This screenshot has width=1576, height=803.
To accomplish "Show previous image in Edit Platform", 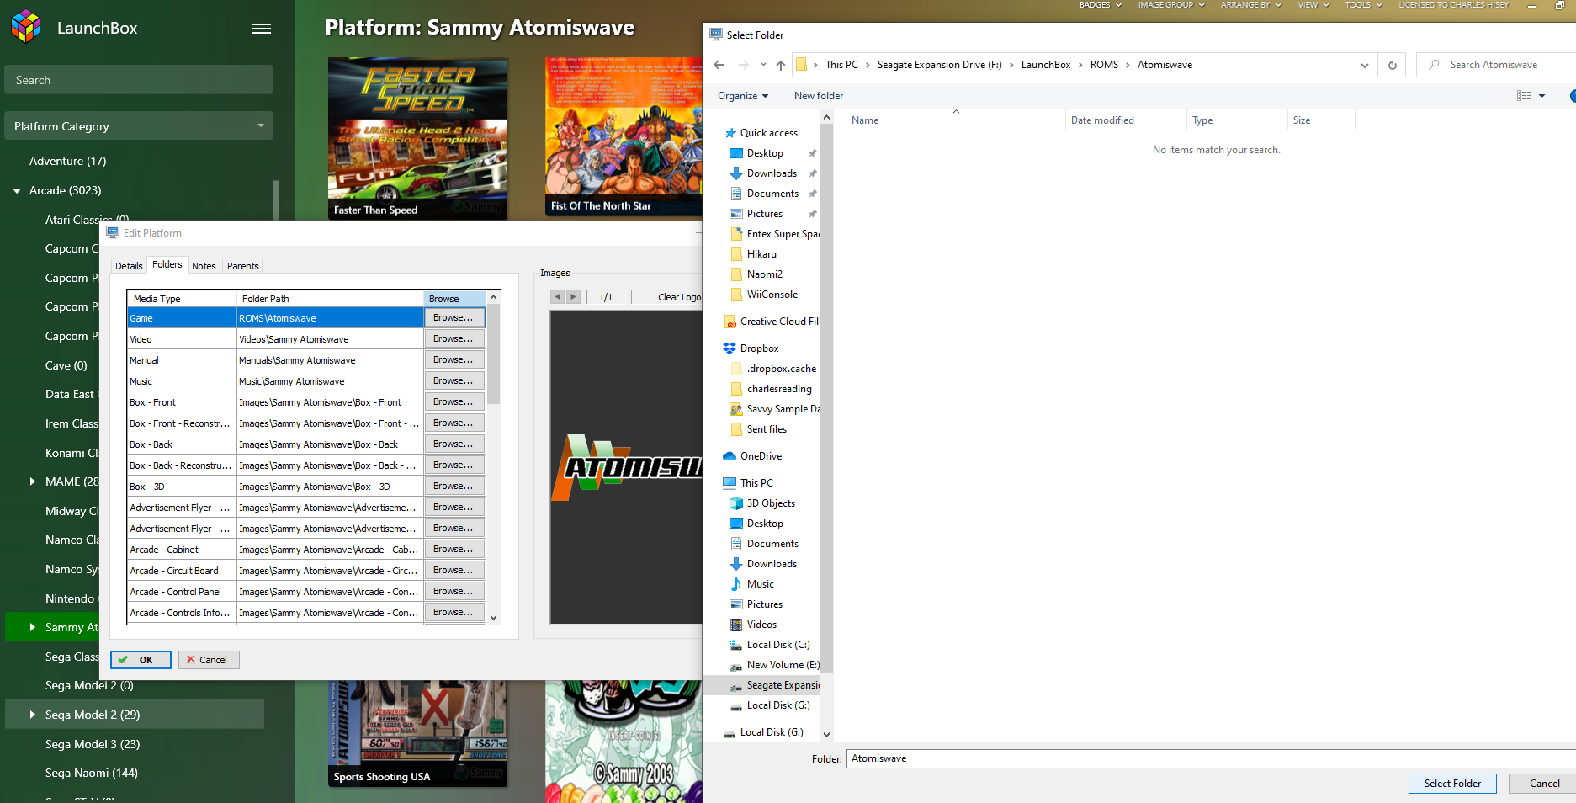I will coord(557,297).
